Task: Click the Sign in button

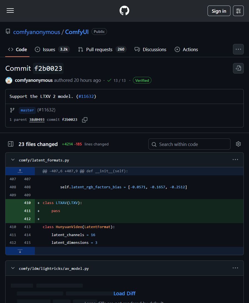Action: pyautogui.click(x=219, y=11)
